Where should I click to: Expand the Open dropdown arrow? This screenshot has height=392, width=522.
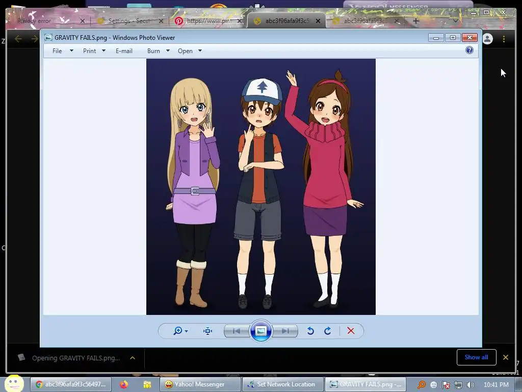pos(200,51)
